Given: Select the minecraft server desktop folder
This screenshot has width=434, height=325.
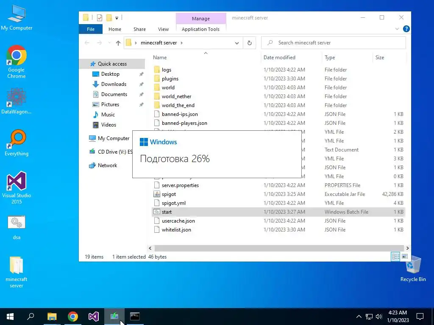Looking at the screenshot, I should pos(17,272).
